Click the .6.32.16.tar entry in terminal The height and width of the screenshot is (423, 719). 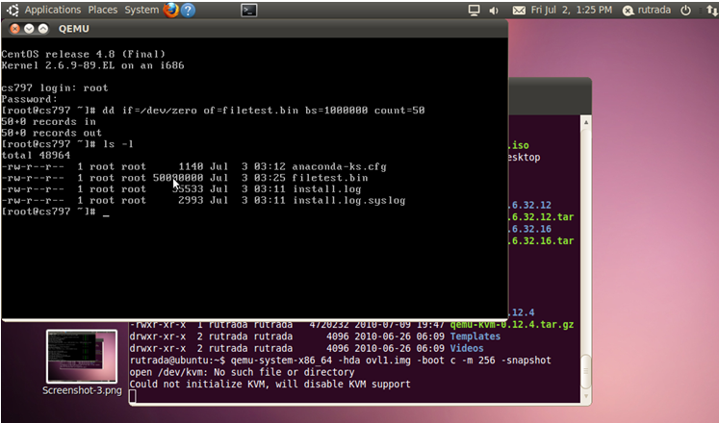point(541,240)
